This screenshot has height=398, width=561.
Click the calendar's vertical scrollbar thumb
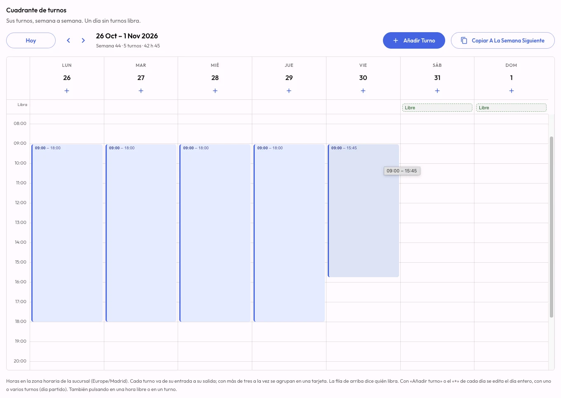coord(552,227)
